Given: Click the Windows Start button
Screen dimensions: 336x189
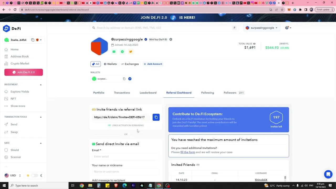Looking at the screenshot, I should coord(4,186).
